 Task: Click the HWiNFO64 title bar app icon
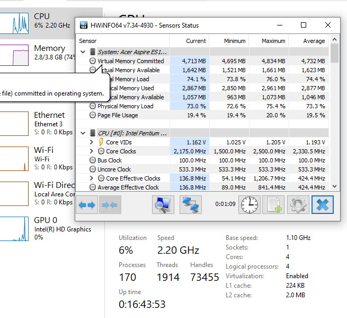[x=84, y=25]
